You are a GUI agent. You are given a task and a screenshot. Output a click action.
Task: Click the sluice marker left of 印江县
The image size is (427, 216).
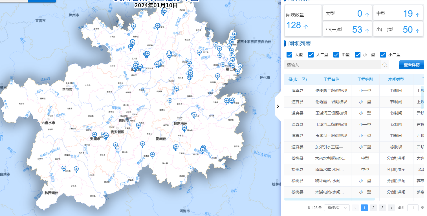(199, 52)
